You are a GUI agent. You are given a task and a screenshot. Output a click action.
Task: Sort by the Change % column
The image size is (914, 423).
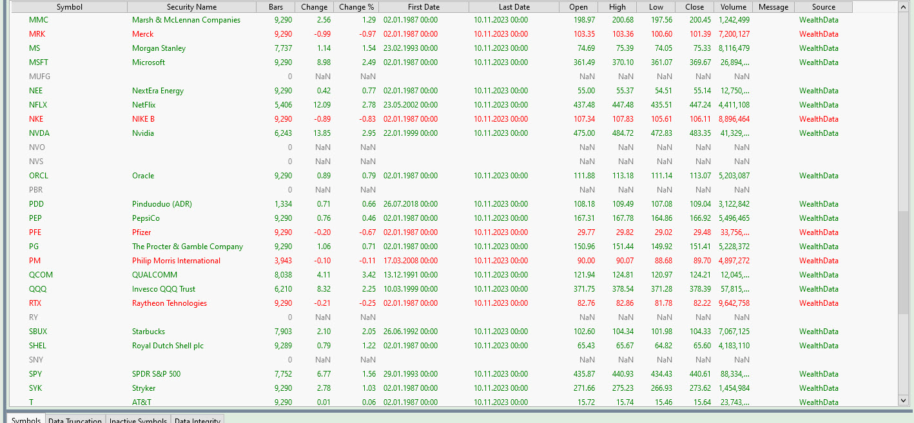356,7
